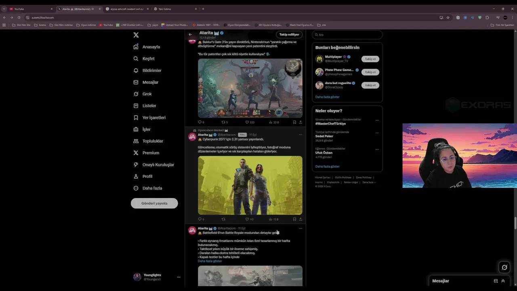Screen dimensions: 517x291
Task: Open Grok from the sidebar
Action: coord(143,94)
